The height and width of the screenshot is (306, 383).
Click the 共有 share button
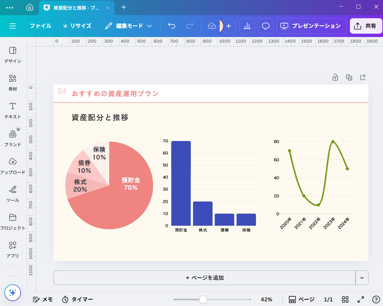[x=366, y=26]
